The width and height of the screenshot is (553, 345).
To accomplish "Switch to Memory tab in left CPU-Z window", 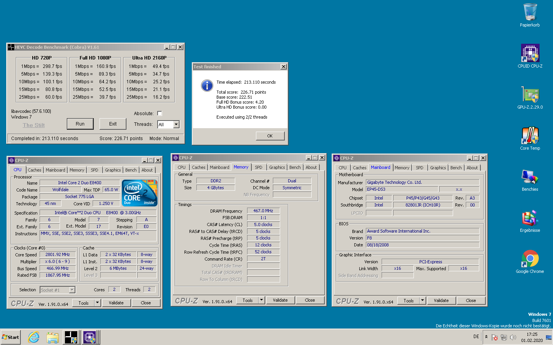I will pos(77,170).
